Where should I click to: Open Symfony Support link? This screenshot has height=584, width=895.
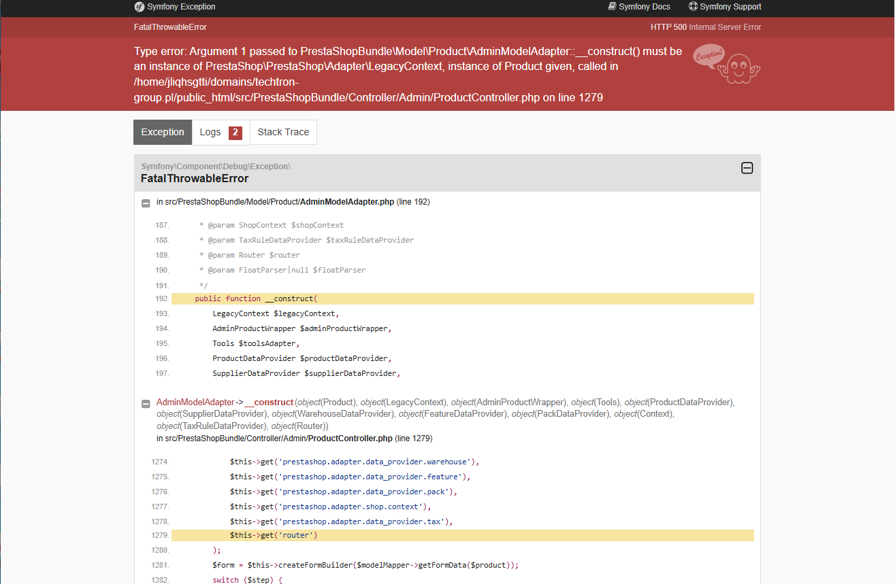(730, 7)
